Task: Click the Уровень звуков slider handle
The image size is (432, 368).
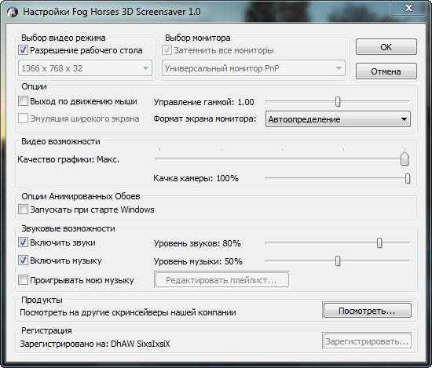Action: point(379,243)
